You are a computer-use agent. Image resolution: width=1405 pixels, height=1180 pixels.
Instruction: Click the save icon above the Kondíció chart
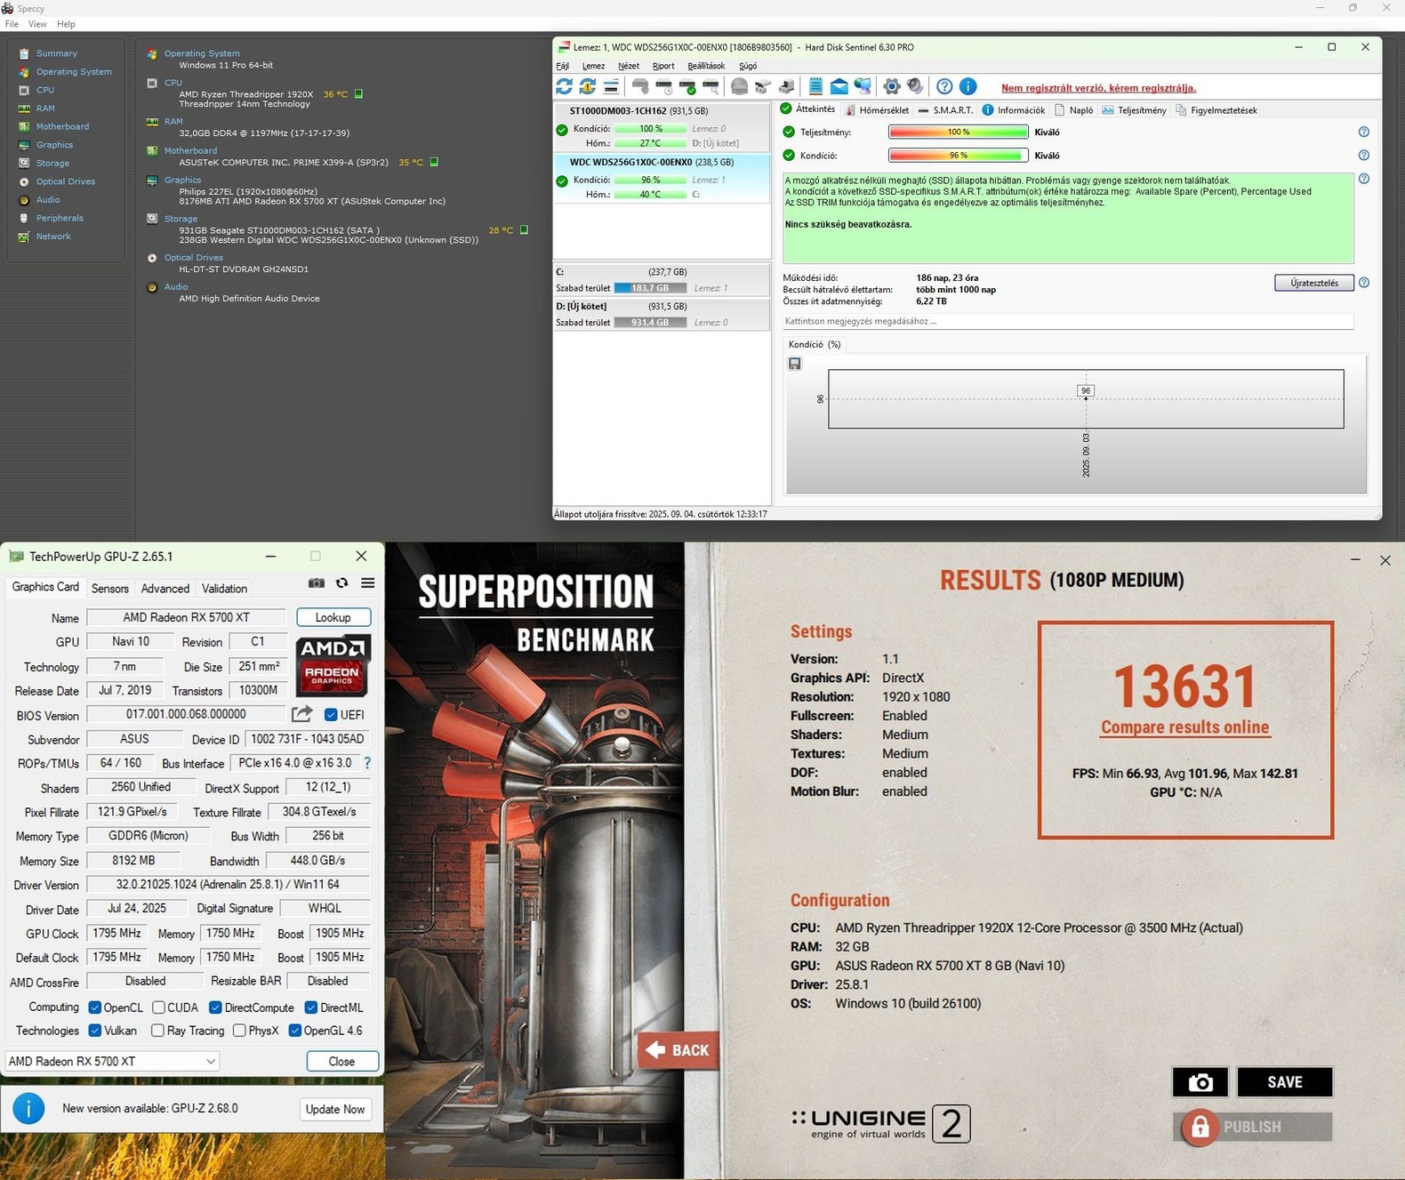tap(795, 364)
